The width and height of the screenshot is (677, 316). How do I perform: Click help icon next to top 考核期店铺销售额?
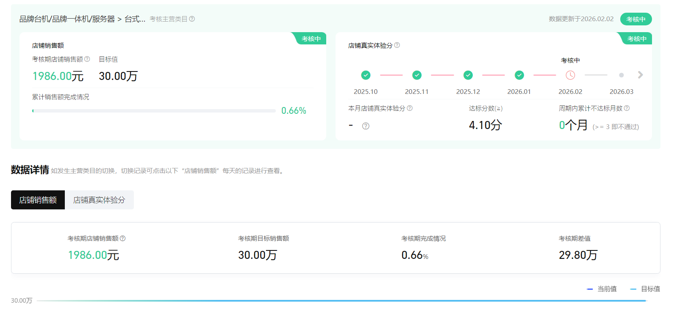[x=87, y=59]
